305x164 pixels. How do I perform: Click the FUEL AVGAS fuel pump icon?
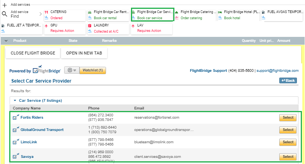(x=264, y=12)
